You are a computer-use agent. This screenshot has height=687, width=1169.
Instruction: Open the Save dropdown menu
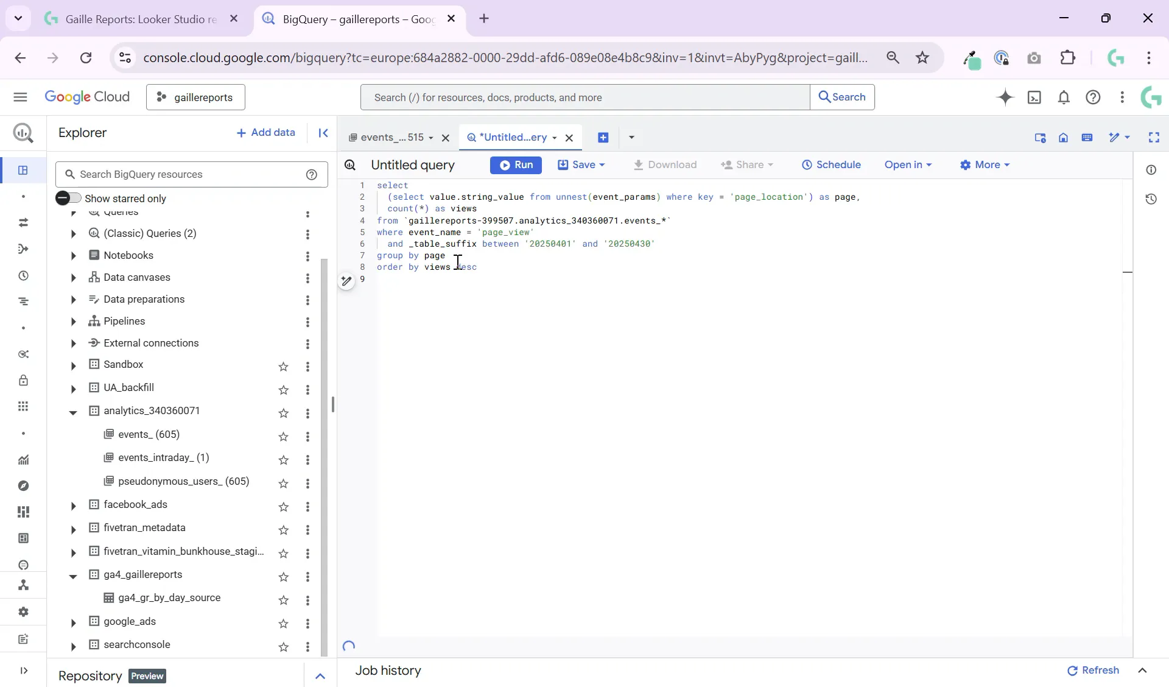(x=602, y=165)
